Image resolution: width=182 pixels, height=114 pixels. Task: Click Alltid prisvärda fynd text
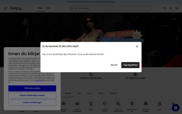[x=91, y=78]
